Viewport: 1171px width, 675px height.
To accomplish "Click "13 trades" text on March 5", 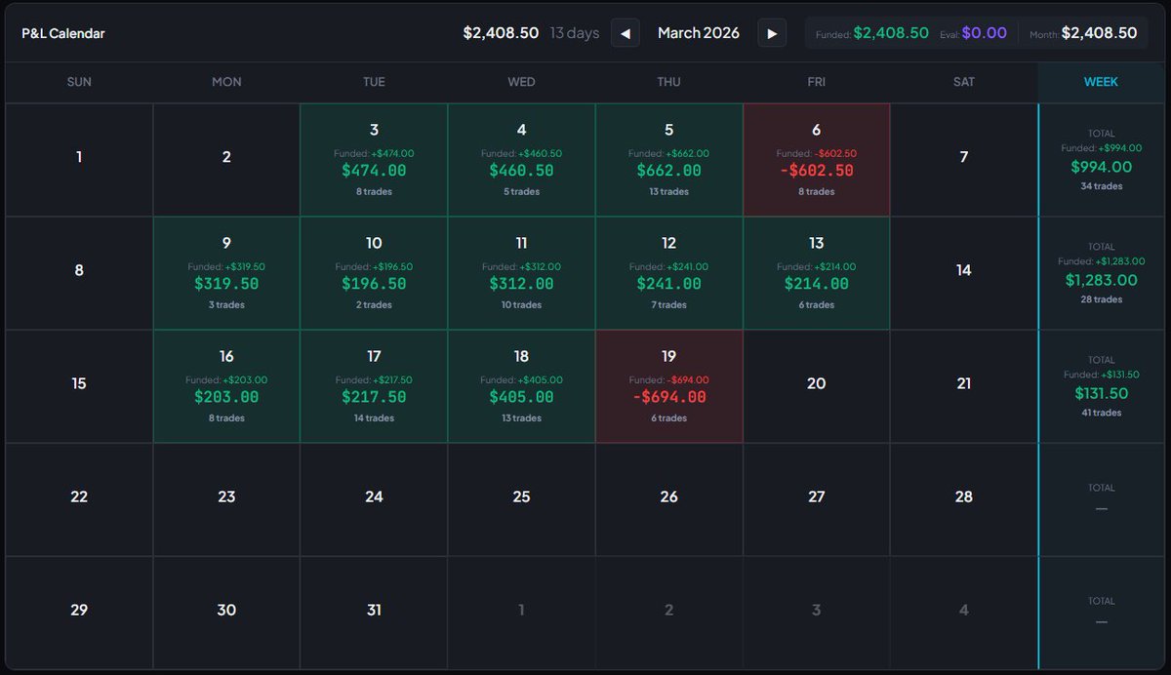I will pos(668,192).
